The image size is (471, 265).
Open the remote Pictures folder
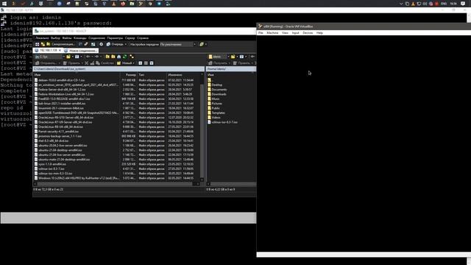coord(215,103)
